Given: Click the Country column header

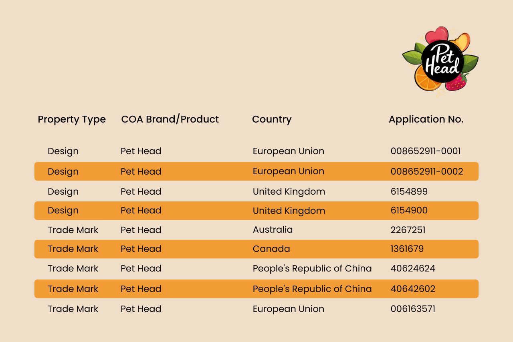Looking at the screenshot, I should point(272,119).
